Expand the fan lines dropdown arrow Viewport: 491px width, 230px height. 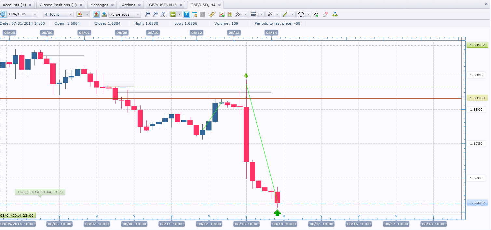pyautogui.click(x=277, y=14)
